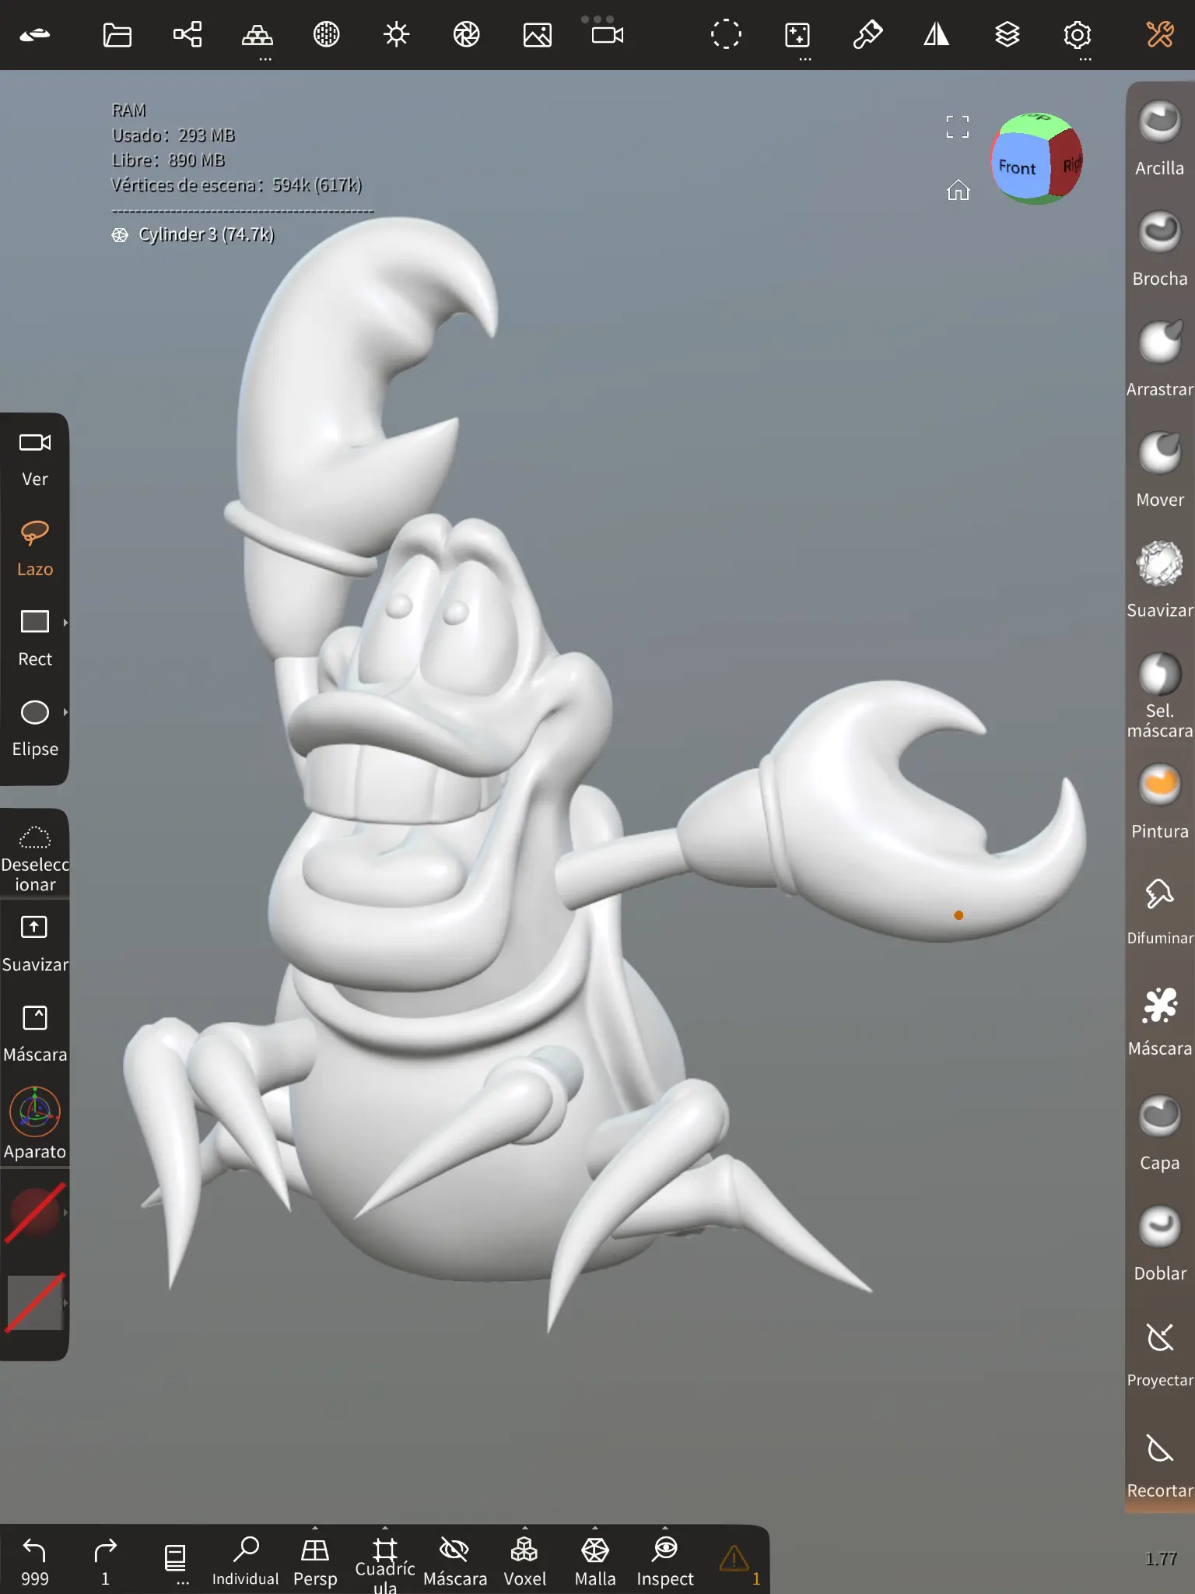1195x1594 pixels.
Task: Expand the Rect shape options arrow
Action: pyautogui.click(x=65, y=623)
